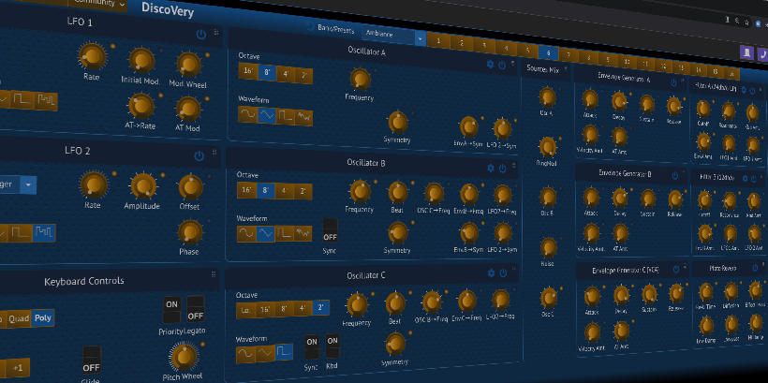Set Oscillator C octave to 2'

point(320,307)
